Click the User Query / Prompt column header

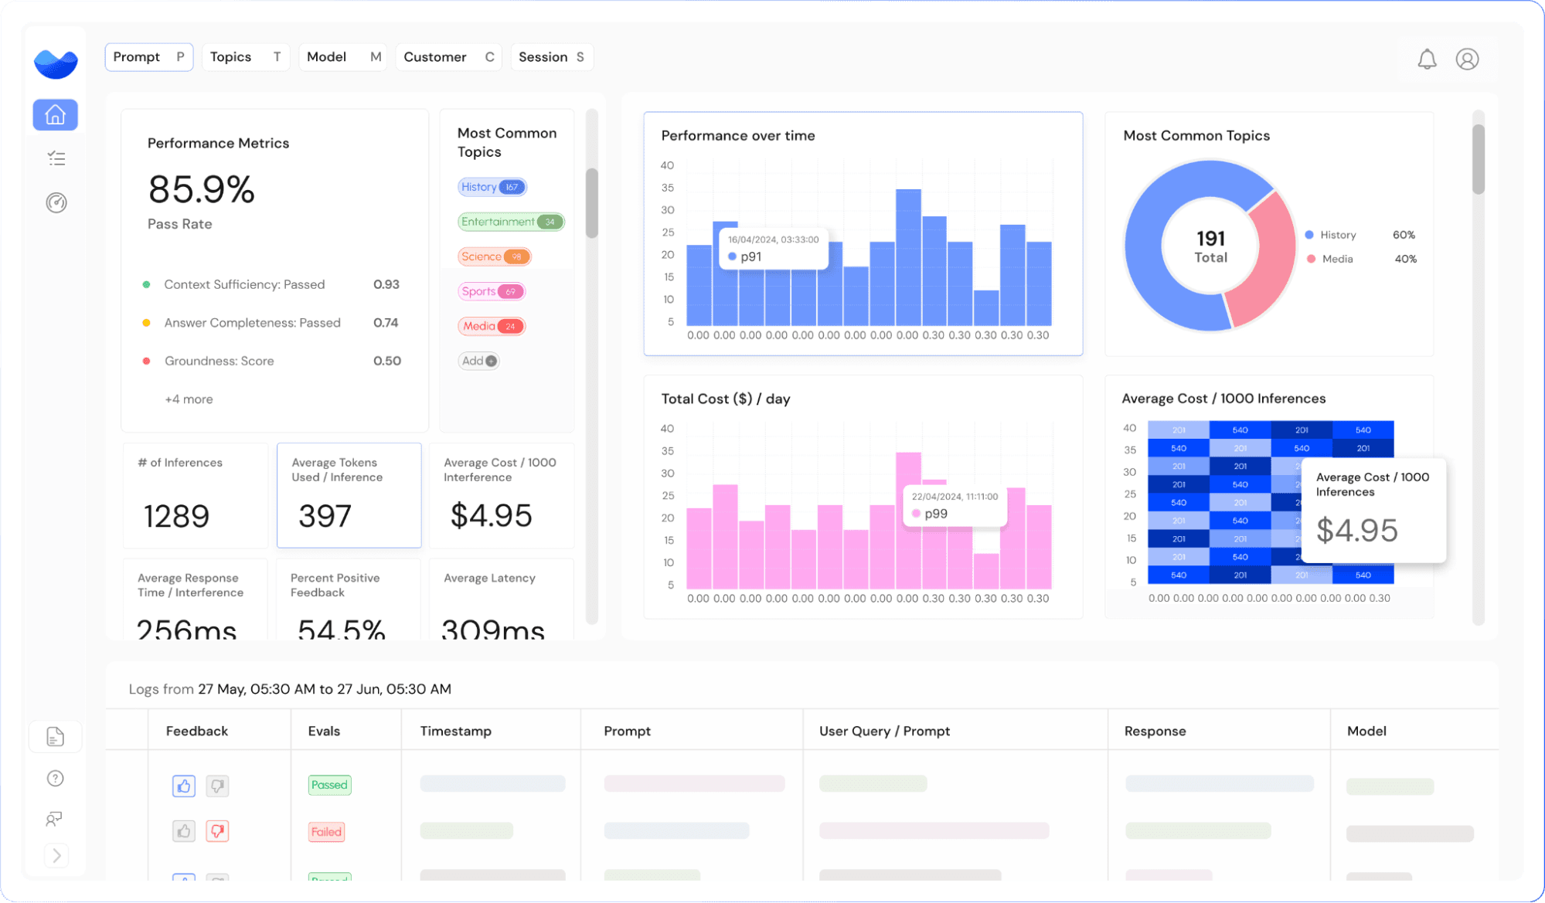pyautogui.click(x=884, y=731)
